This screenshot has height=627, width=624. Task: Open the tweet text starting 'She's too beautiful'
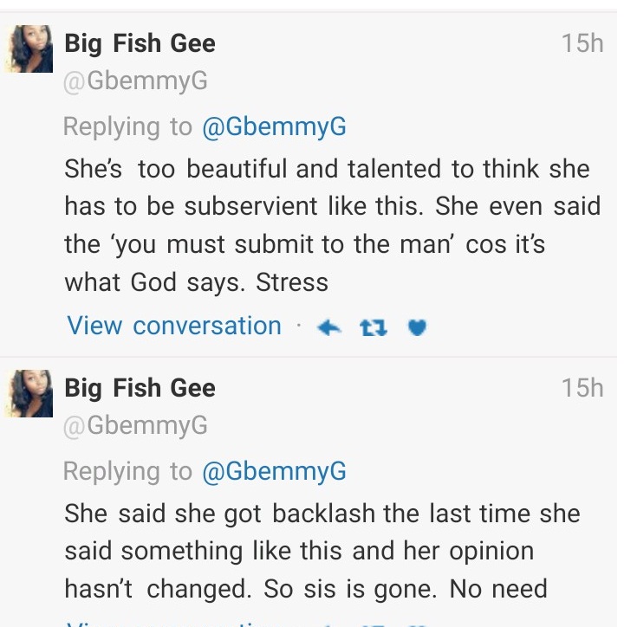pos(327,225)
